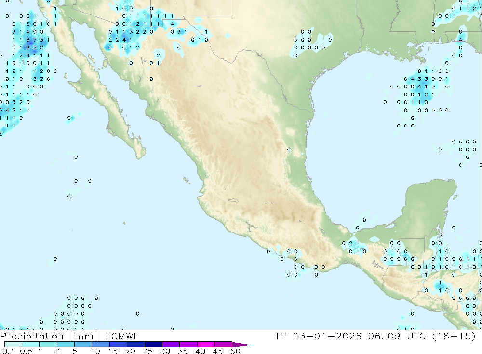Select the 5–10 mm legend color box
This screenshot has height=354, width=482.
coord(83,344)
